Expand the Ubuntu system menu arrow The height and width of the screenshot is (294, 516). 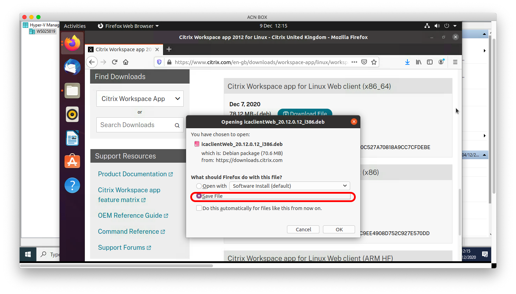coord(455,26)
